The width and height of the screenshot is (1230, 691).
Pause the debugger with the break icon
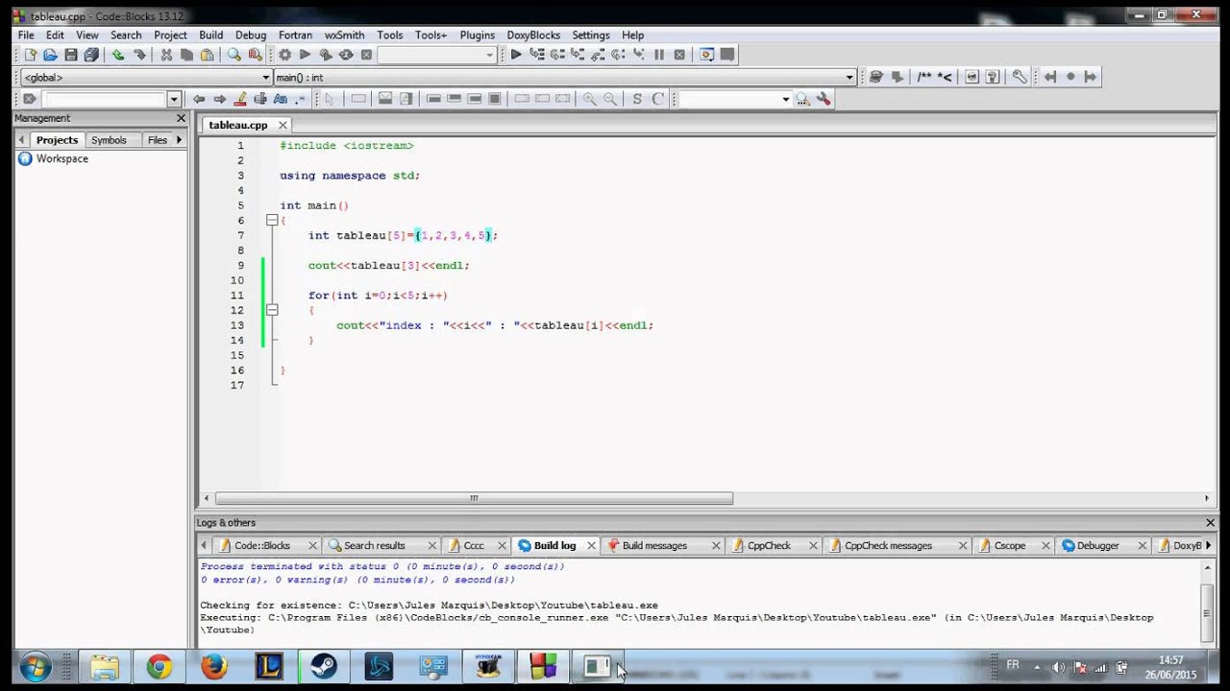[659, 55]
